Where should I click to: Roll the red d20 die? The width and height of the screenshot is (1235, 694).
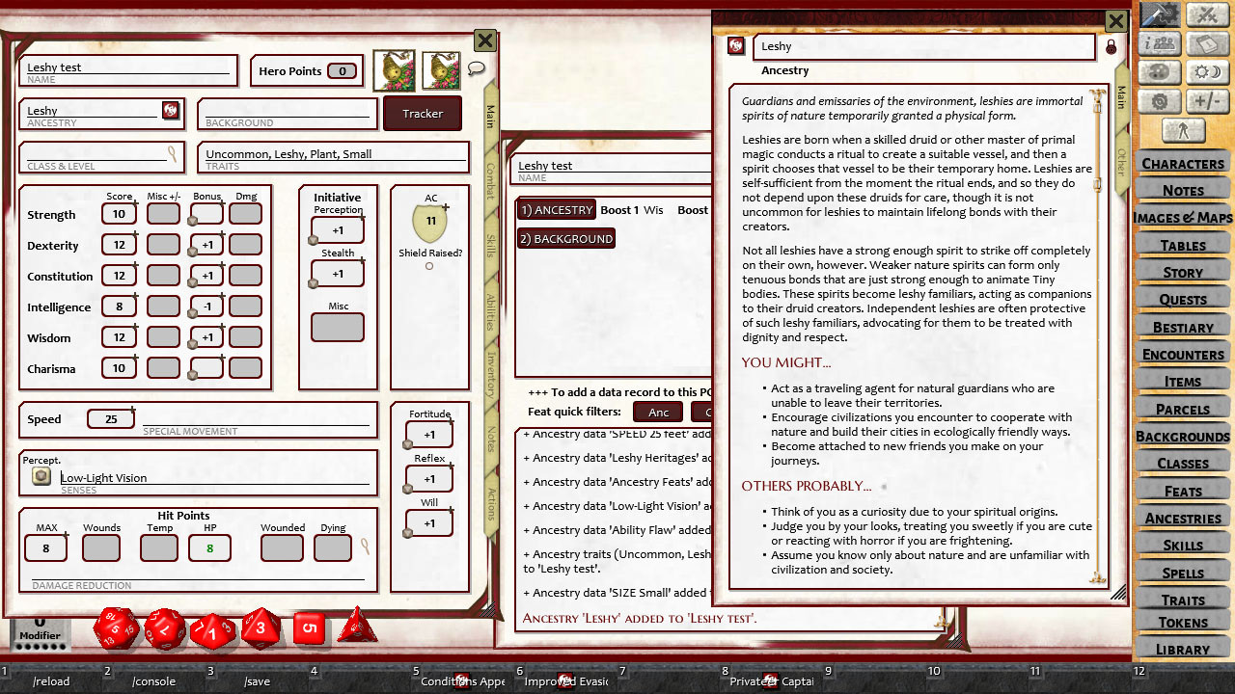(116, 627)
